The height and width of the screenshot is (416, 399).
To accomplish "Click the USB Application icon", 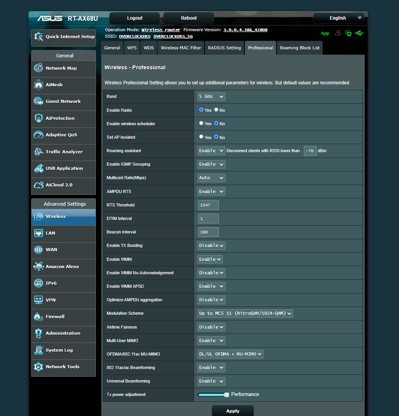I will pyautogui.click(x=39, y=168).
